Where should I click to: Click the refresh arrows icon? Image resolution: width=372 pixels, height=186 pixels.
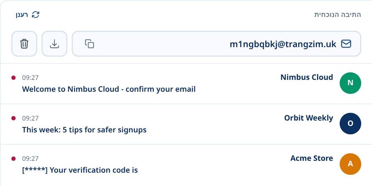(x=36, y=15)
